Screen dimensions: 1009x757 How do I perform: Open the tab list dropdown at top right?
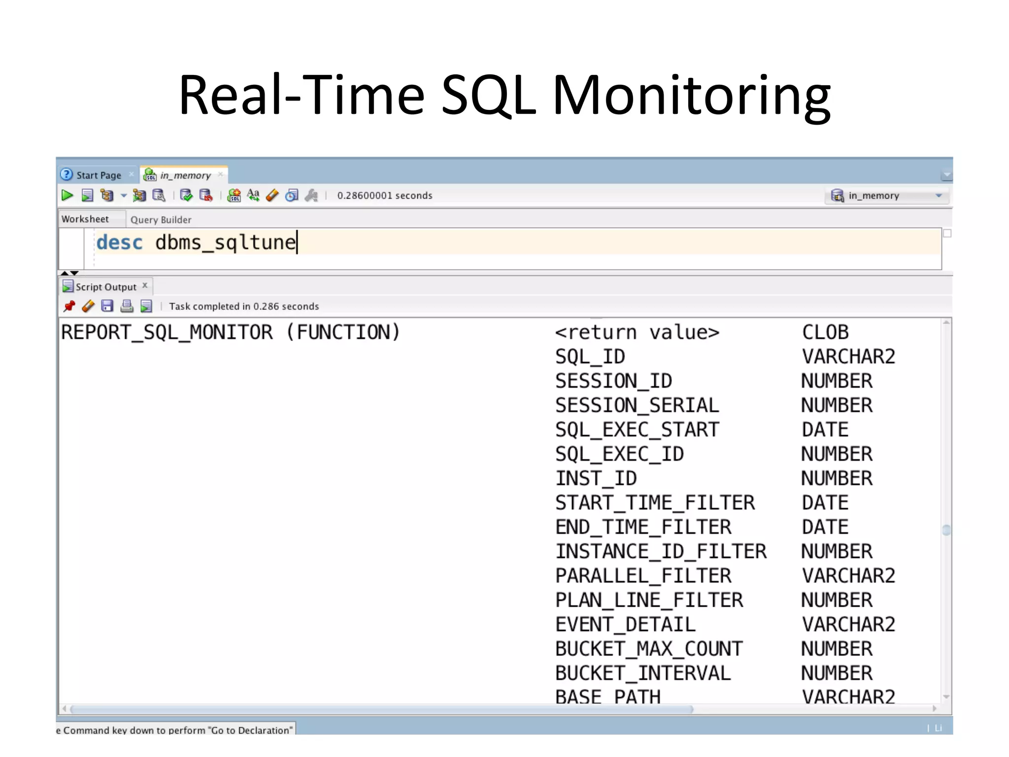point(947,175)
